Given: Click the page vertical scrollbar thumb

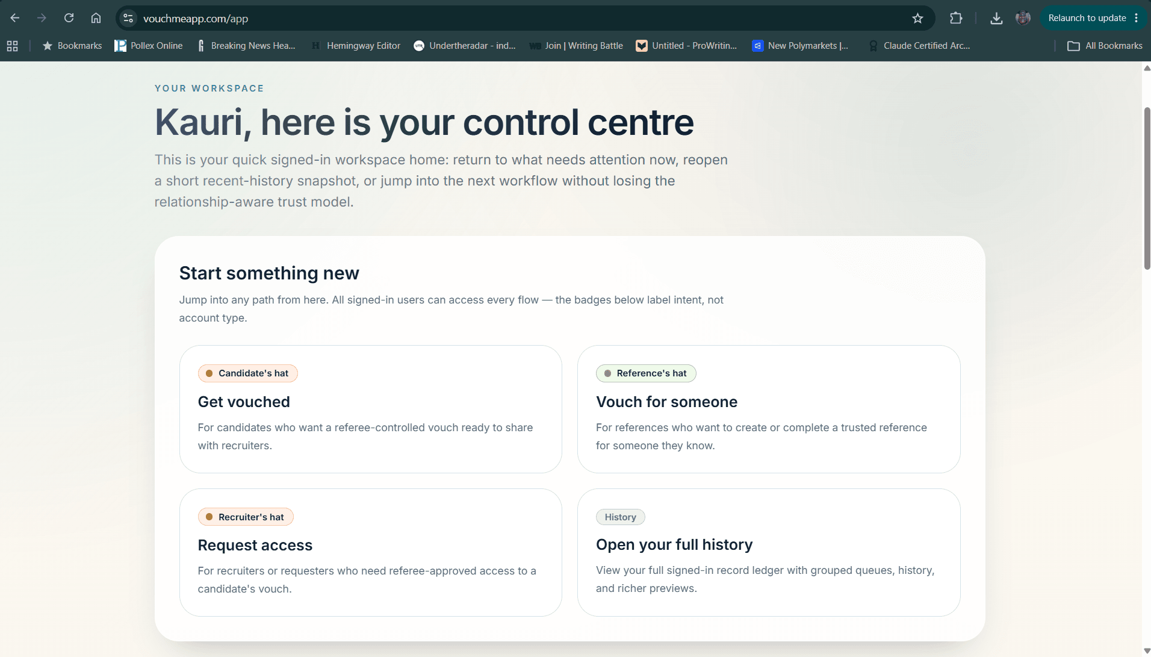Looking at the screenshot, I should (x=1147, y=188).
